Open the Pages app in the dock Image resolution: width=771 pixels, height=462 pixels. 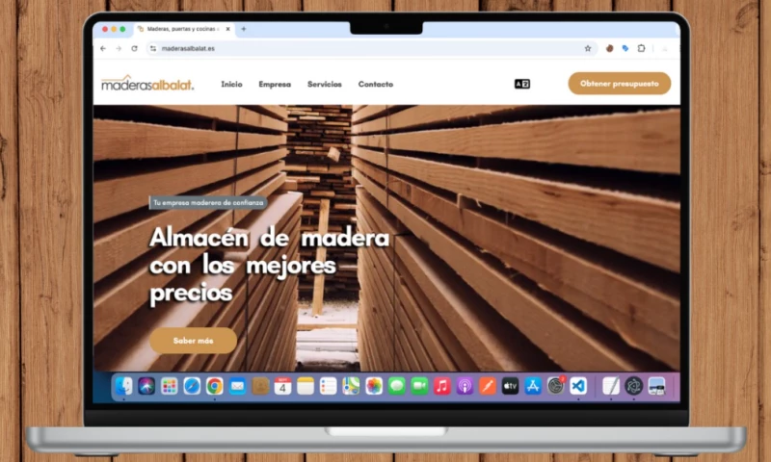coord(488,386)
